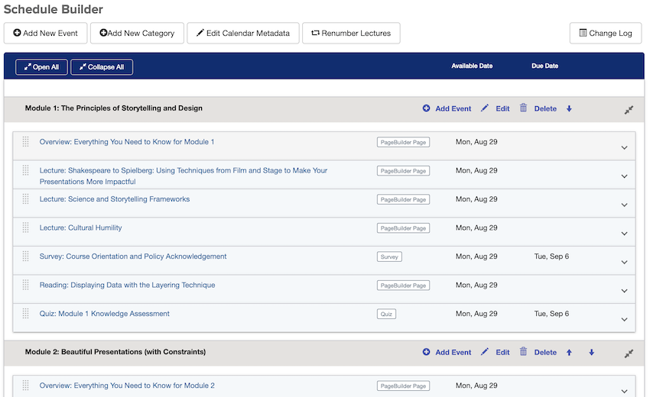Click the drag handle for Science and Storytelling Frameworks
The height and width of the screenshot is (397, 650).
pyautogui.click(x=26, y=198)
